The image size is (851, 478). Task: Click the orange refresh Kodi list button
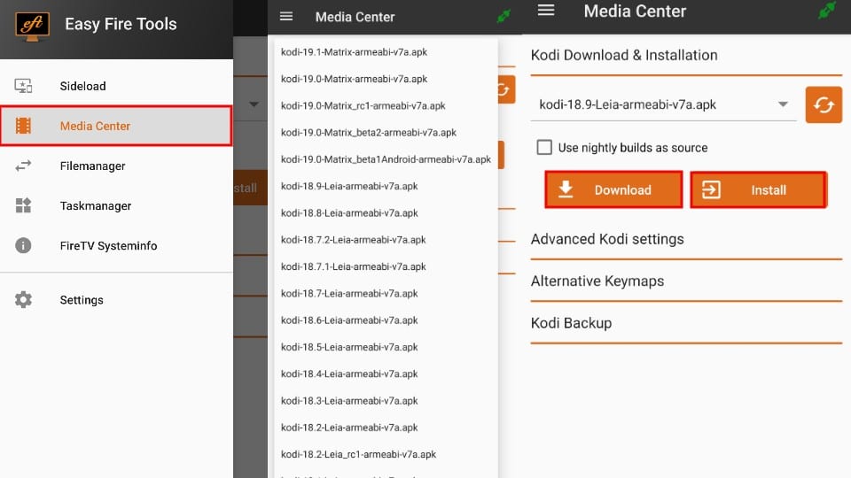(824, 104)
